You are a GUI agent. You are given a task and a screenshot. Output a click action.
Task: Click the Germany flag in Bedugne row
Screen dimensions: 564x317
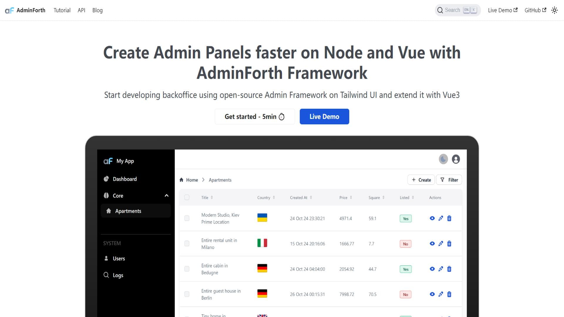pos(262,268)
